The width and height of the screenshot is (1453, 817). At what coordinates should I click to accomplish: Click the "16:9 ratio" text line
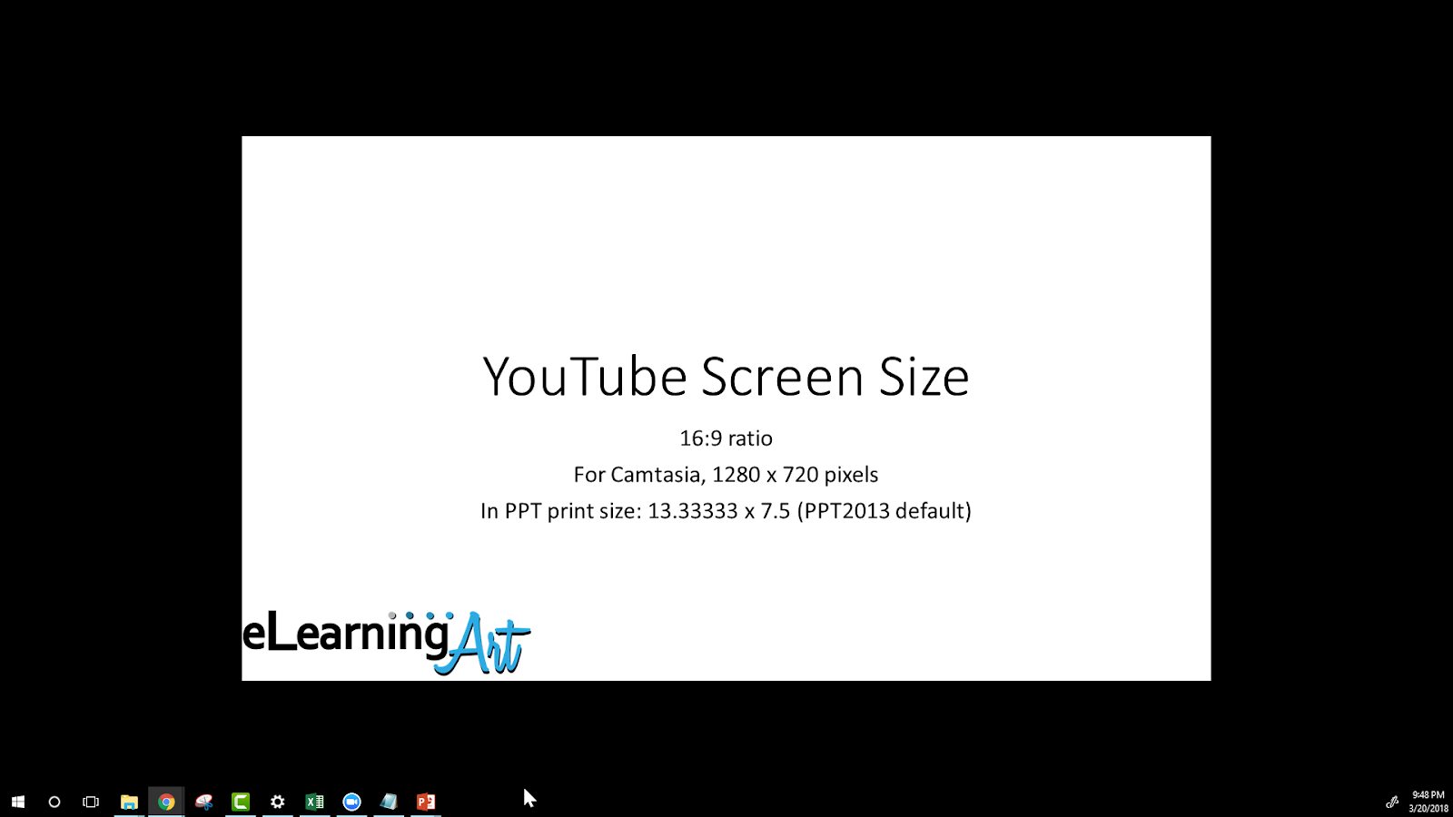(726, 438)
